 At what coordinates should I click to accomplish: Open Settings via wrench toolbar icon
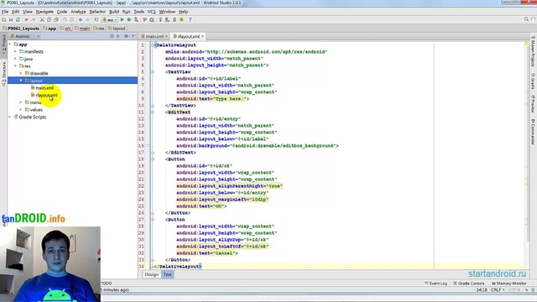point(144,20)
